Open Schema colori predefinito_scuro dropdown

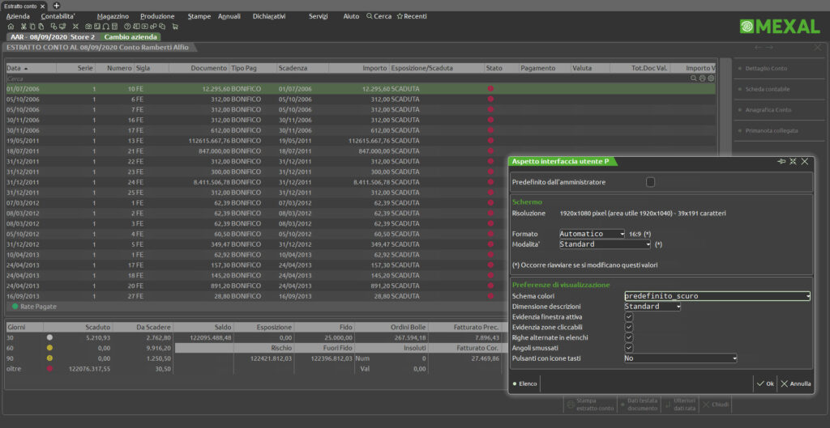(717, 296)
